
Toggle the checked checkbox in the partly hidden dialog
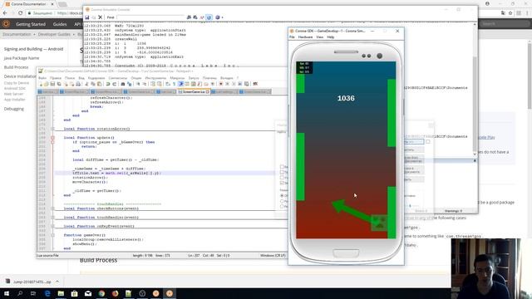282,183
